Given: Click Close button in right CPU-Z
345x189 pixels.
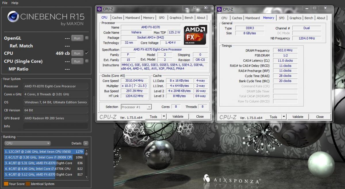Looking at the screenshot, I should [x=320, y=117].
